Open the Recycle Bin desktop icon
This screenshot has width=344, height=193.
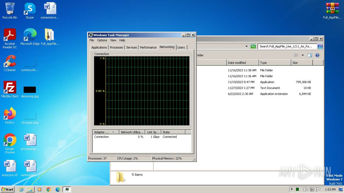pos(10,11)
